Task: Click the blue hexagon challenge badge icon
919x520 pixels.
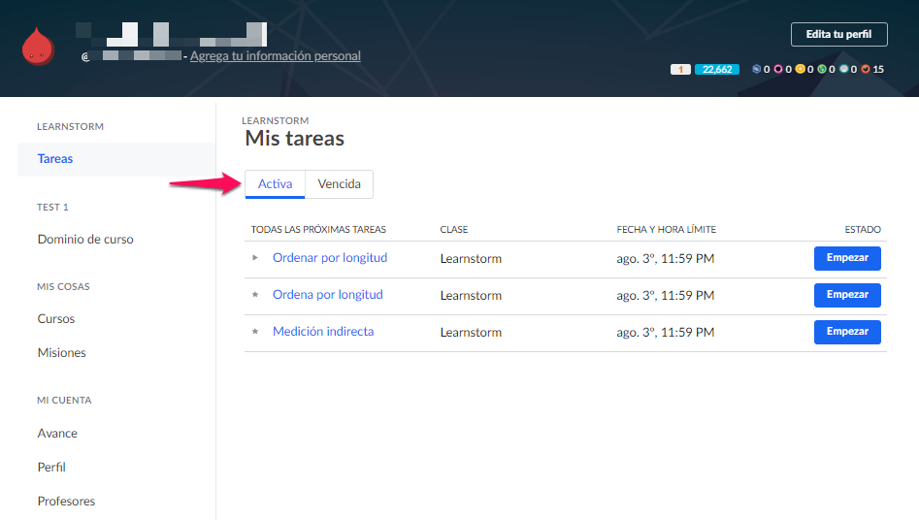Action: 757,69
